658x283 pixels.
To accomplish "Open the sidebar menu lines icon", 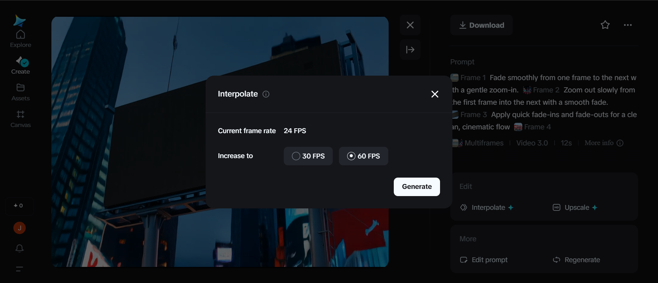I will point(20,269).
